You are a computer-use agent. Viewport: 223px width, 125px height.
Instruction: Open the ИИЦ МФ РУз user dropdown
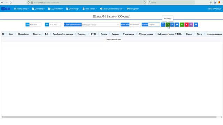point(215,9)
